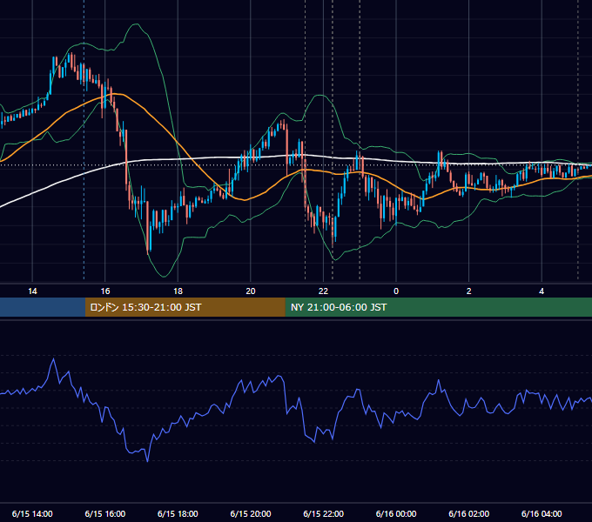Click the 16 label on upper time axis
Image resolution: width=592 pixels, height=522 pixels.
coord(105,291)
